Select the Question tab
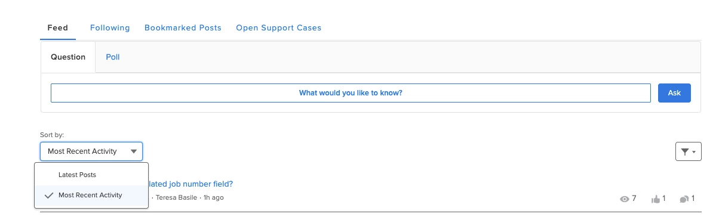This screenshot has height=217, width=719. pyautogui.click(x=68, y=57)
